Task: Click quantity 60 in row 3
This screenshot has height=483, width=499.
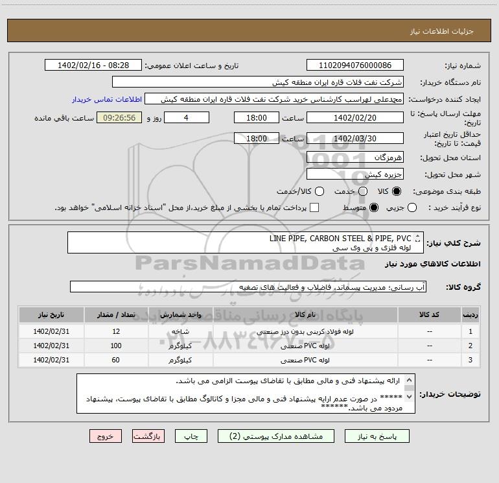Action: click(116, 360)
